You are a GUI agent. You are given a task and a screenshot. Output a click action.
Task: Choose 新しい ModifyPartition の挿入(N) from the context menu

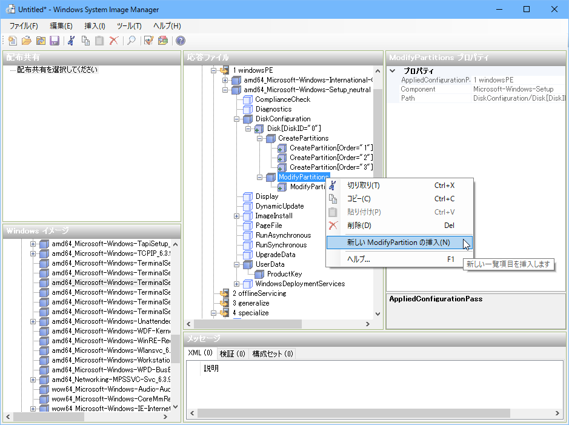tap(399, 243)
